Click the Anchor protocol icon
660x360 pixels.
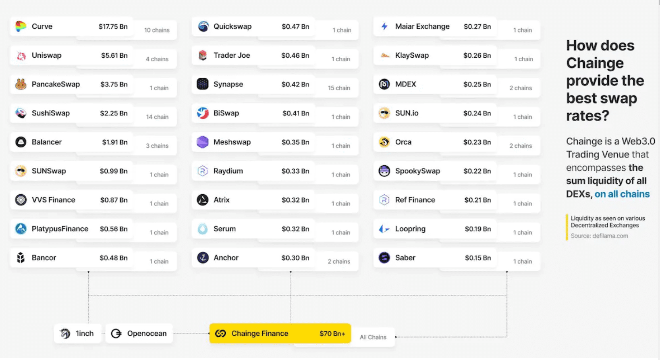pos(203,258)
